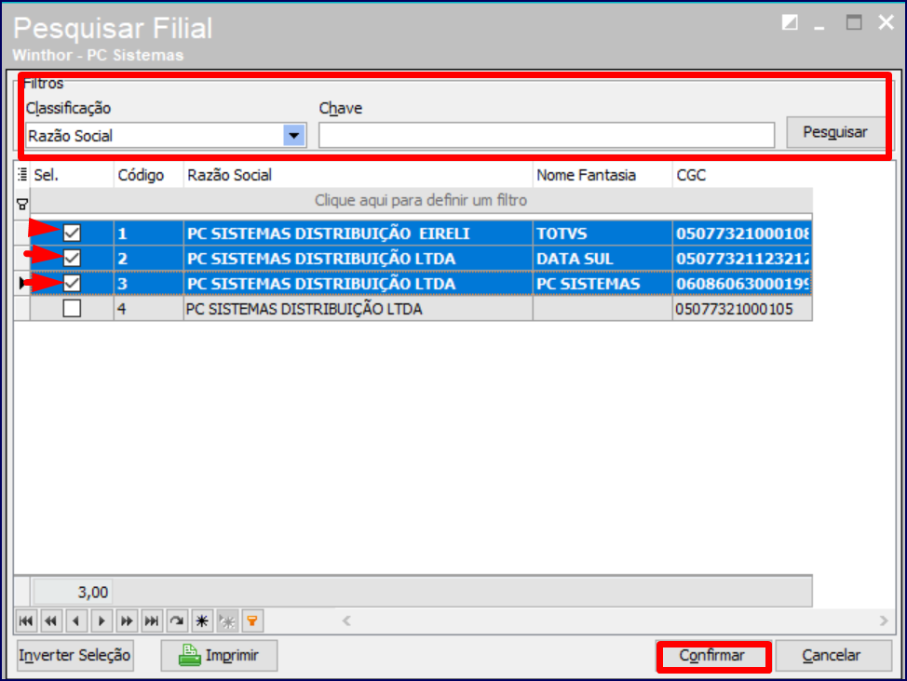Screen dimensions: 907x681
Task: Click the Cancelar button
Action: point(833,655)
